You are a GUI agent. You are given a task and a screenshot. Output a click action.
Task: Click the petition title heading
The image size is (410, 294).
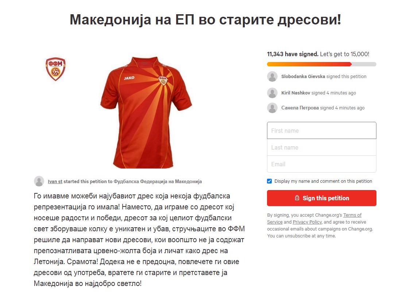[x=205, y=20]
